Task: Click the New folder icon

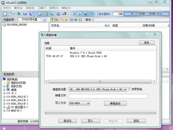Action: point(61,20)
